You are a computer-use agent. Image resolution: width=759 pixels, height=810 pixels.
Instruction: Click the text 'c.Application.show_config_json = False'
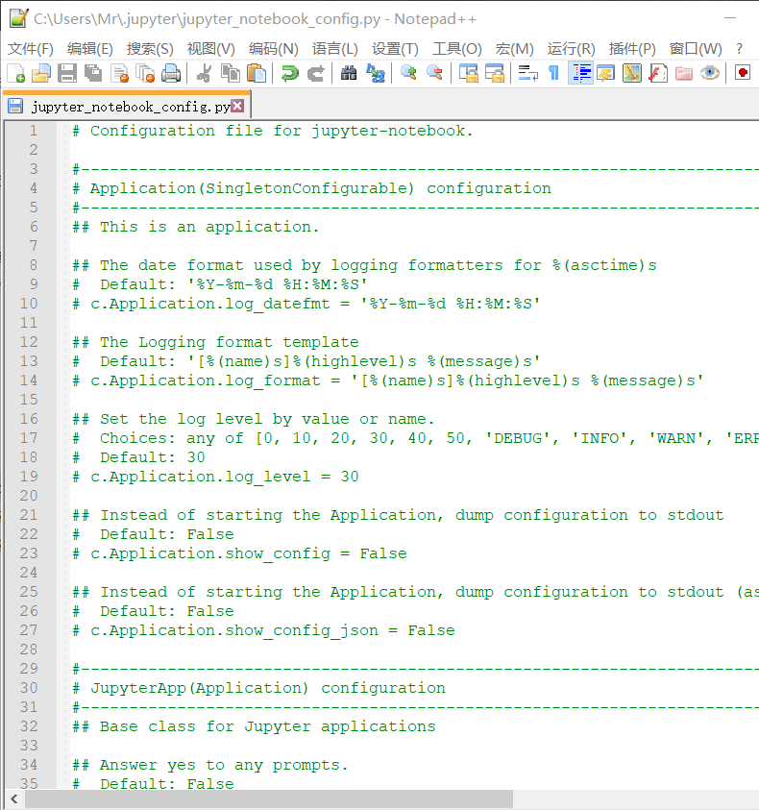click(x=273, y=630)
